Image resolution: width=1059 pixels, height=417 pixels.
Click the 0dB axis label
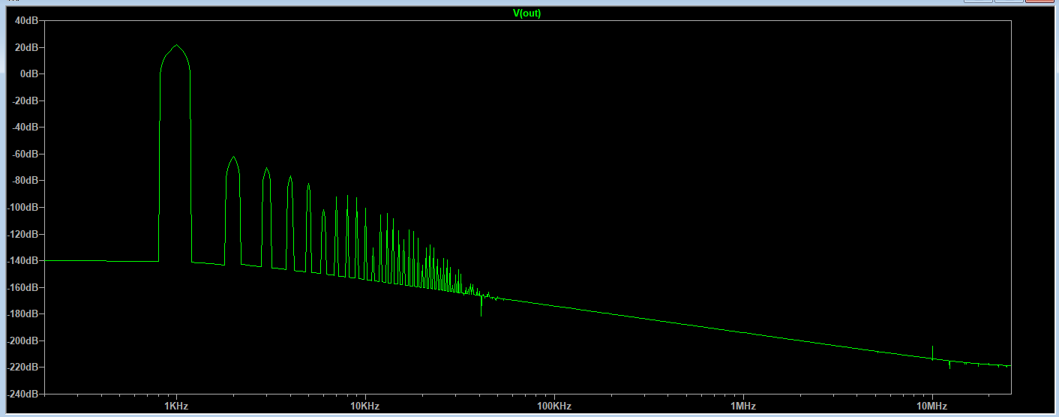click(28, 73)
